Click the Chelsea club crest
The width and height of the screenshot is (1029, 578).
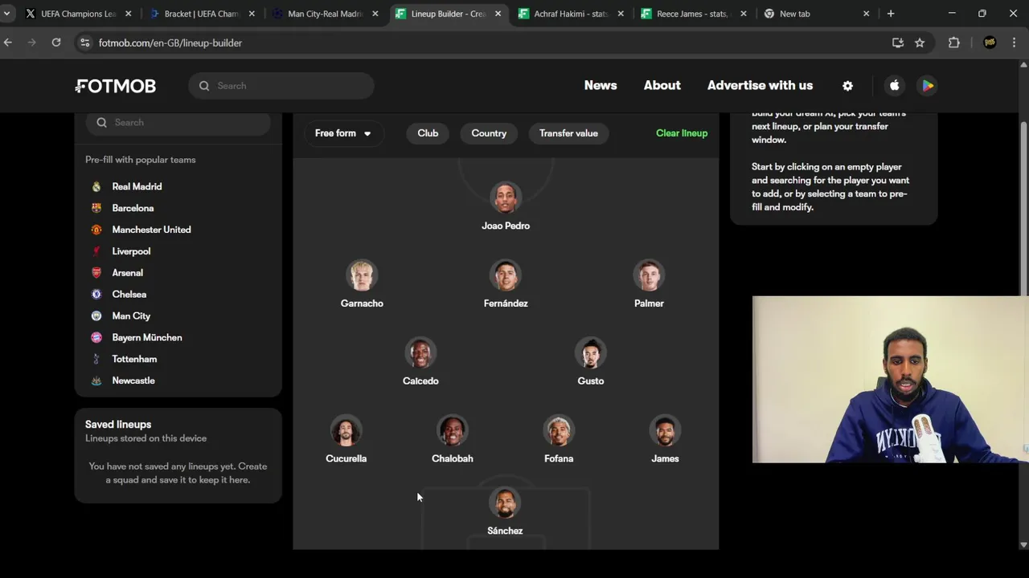point(96,295)
